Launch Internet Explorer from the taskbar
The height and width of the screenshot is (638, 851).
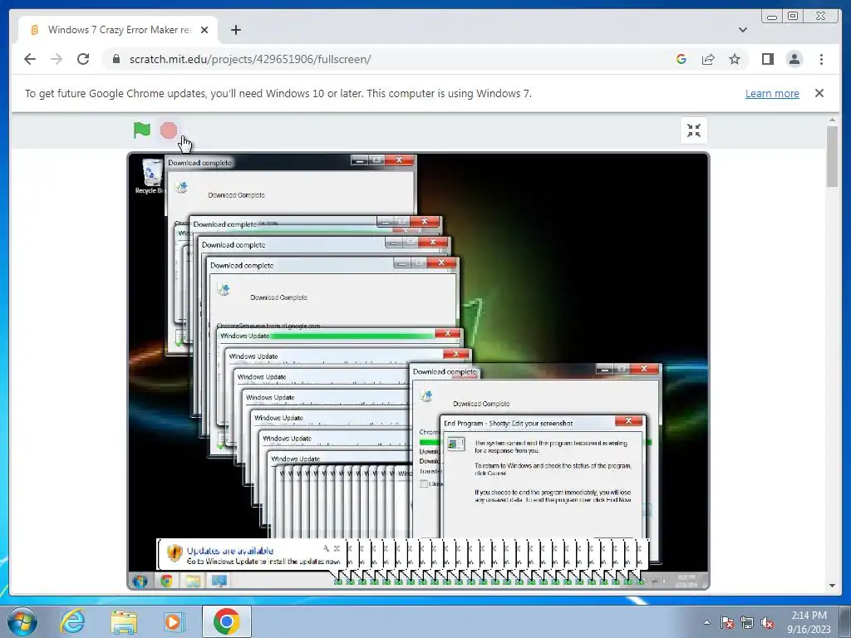(72, 621)
